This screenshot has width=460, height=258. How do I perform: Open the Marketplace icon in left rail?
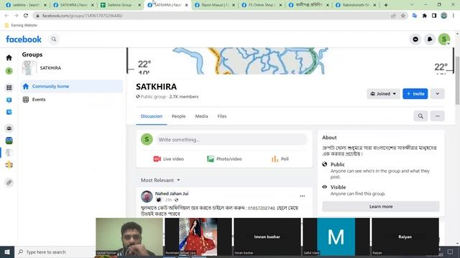tap(9, 113)
